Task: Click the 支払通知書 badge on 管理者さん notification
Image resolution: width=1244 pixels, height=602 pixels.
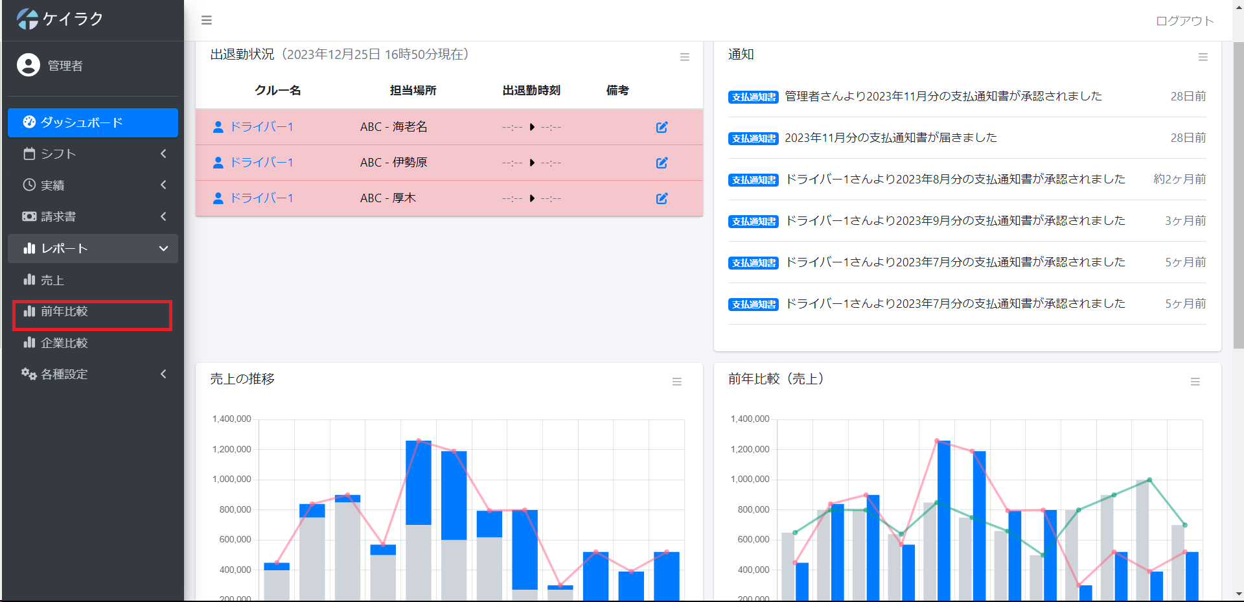Action: (x=754, y=97)
